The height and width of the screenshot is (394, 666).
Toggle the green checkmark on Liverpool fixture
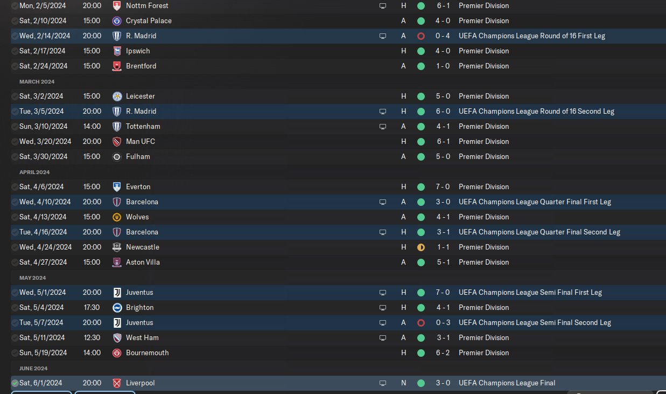click(15, 383)
